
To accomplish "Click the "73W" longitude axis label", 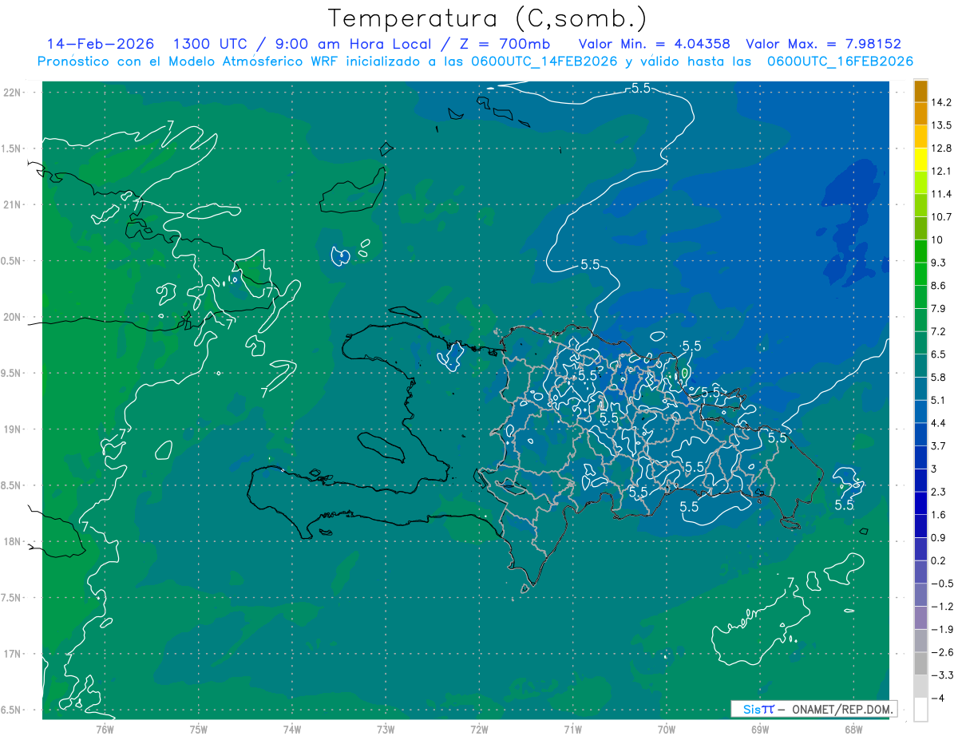I will tap(386, 729).
